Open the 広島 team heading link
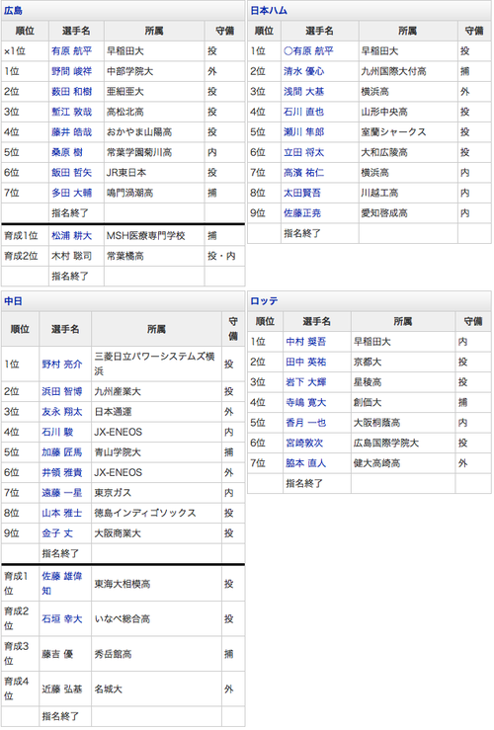494x730 pixels. 13,10
